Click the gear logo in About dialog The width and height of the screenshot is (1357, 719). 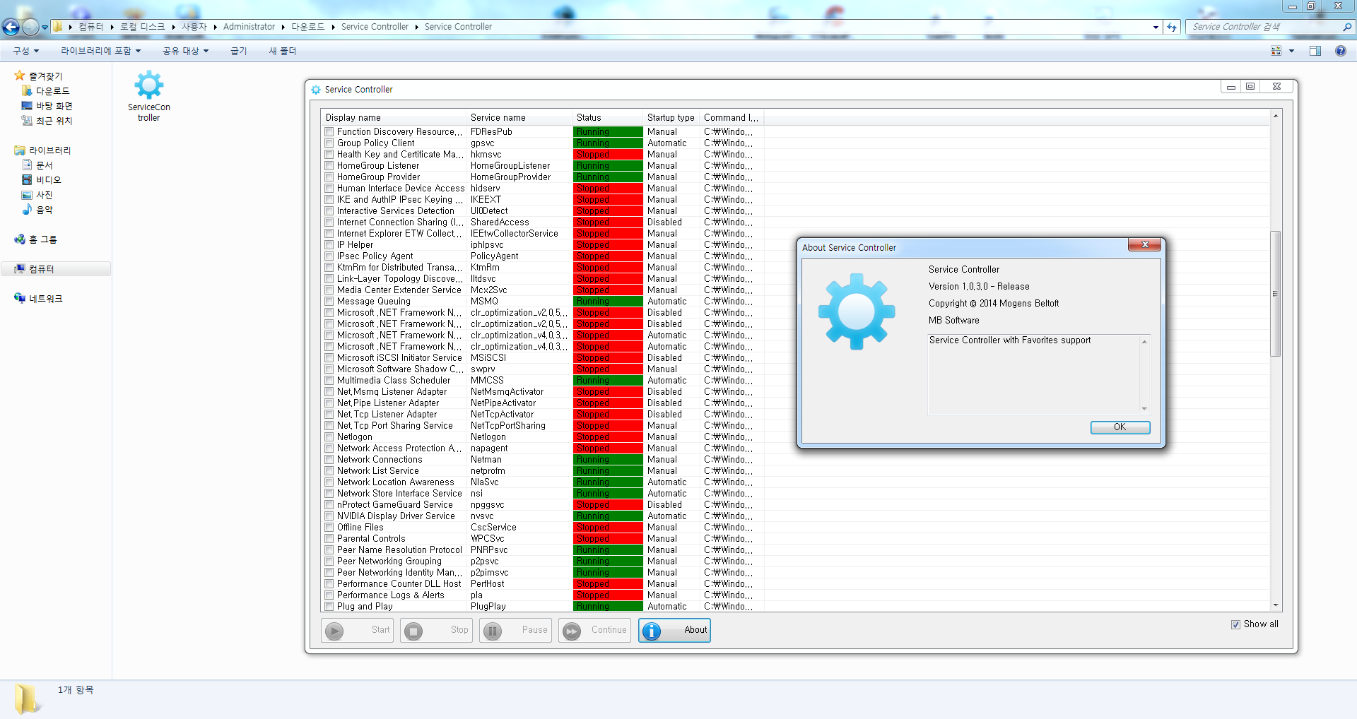(x=857, y=311)
